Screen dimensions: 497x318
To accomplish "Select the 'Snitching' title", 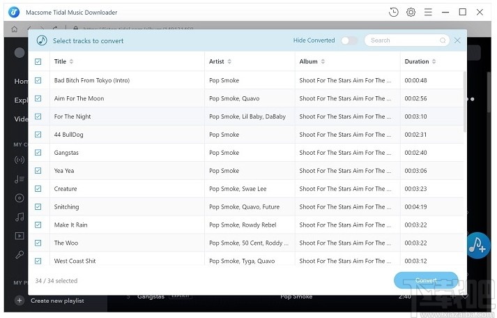I will (66, 206).
